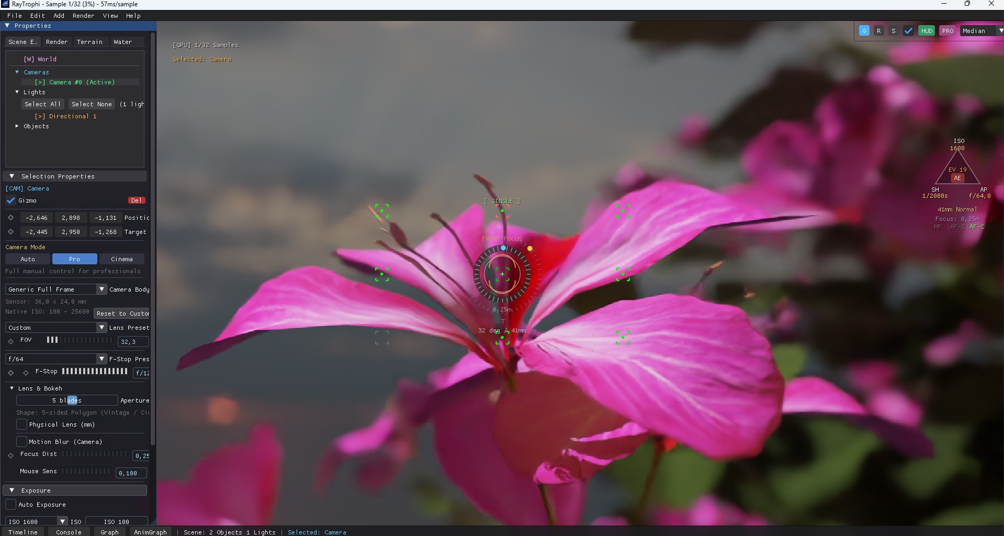Select the S scale mode icon

[894, 30]
